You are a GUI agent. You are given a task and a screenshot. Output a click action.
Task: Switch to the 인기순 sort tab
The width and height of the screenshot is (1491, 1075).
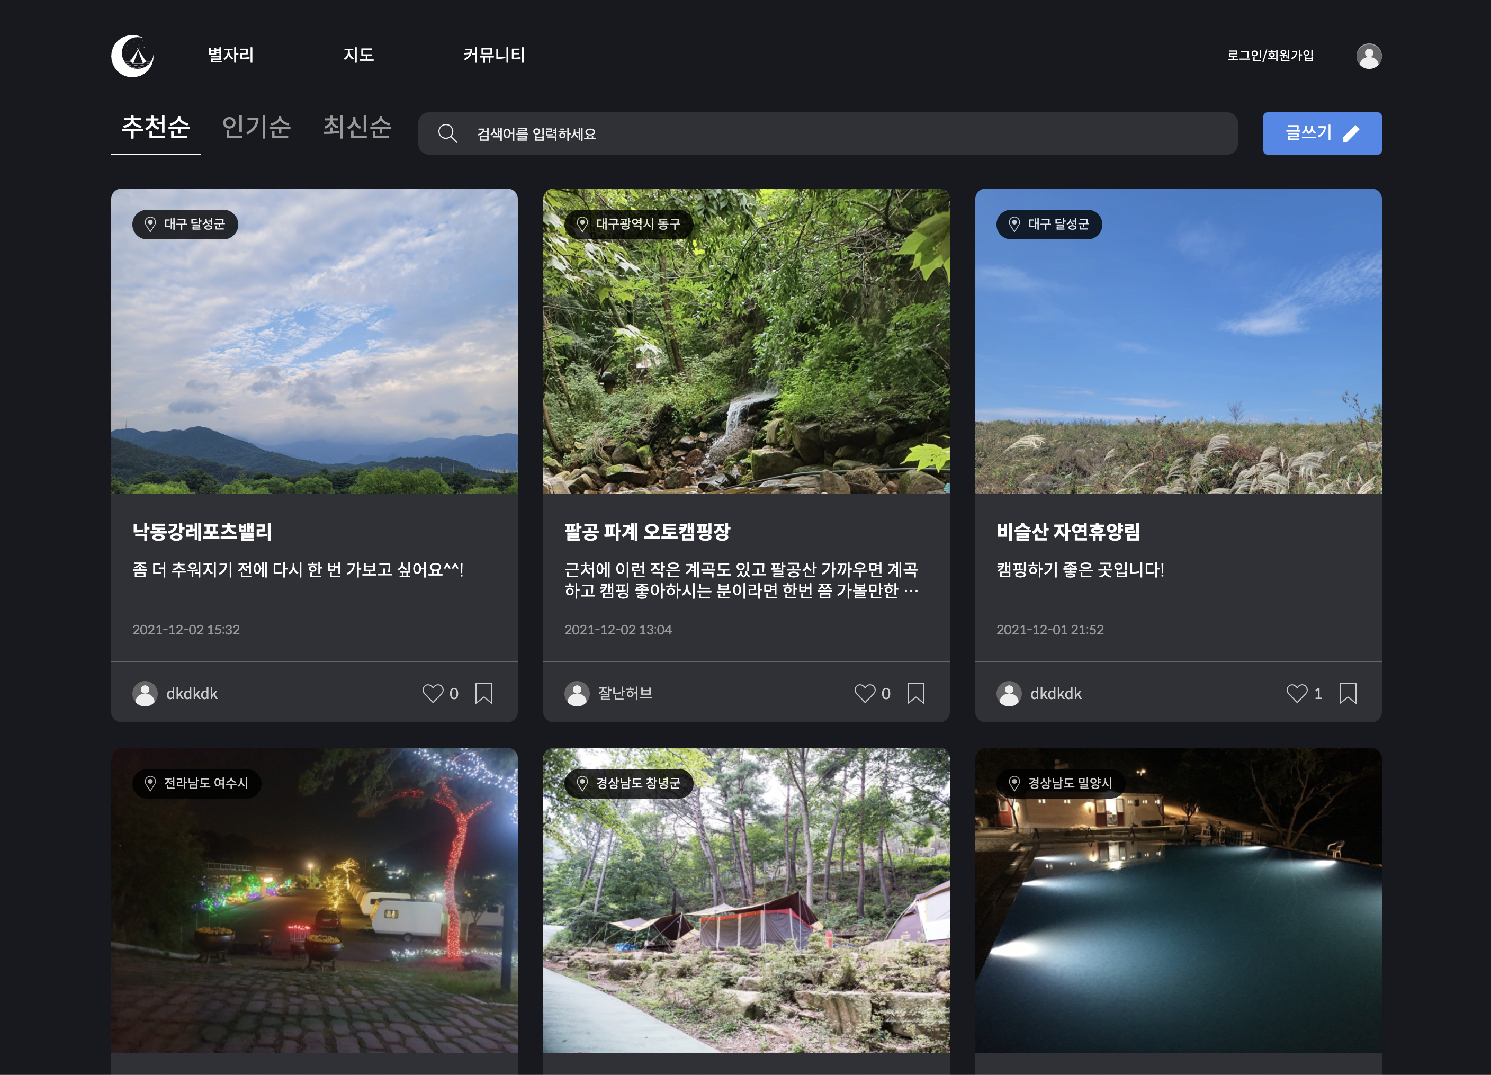(x=256, y=128)
